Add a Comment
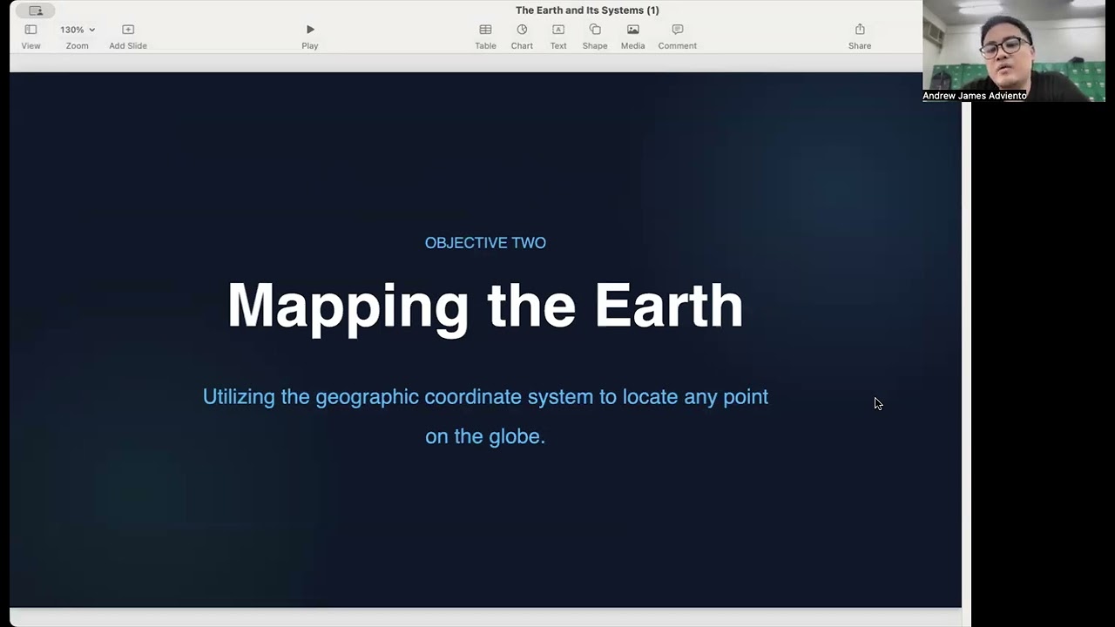The image size is (1115, 627). [678, 36]
